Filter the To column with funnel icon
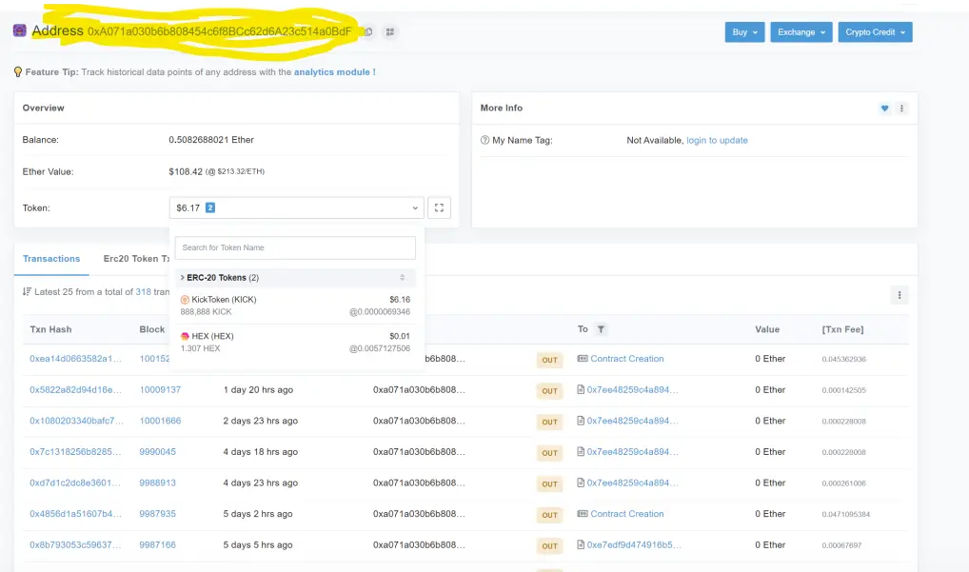 [601, 329]
